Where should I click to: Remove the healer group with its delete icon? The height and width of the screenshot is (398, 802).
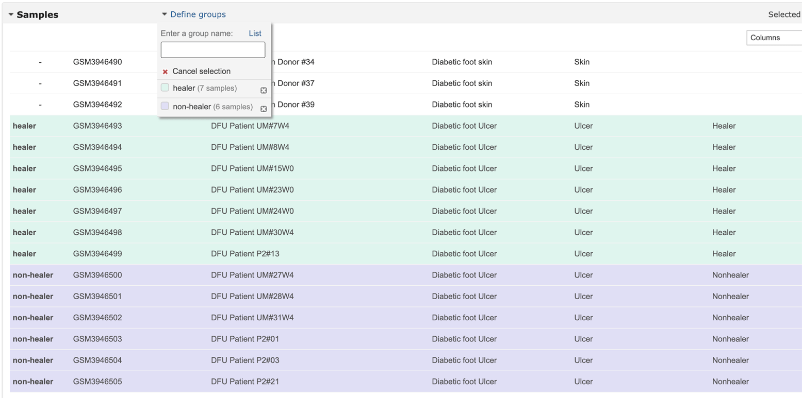[x=264, y=91]
